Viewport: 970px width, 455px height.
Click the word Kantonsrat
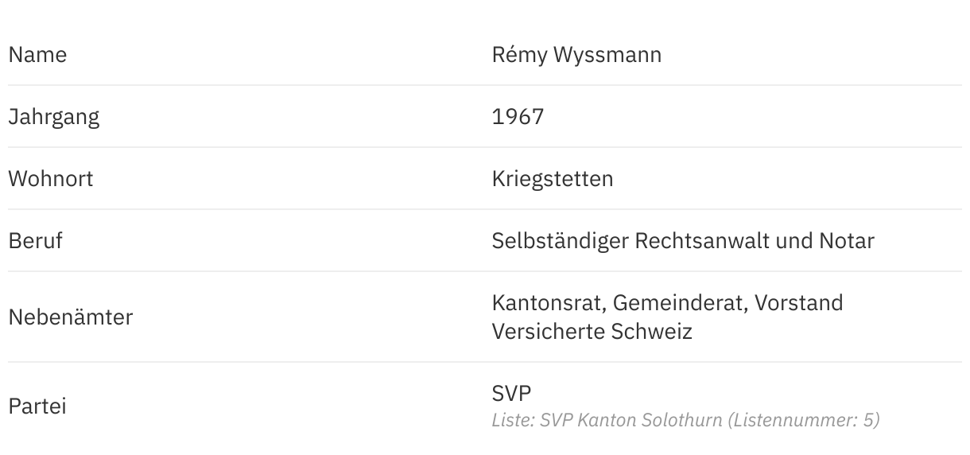point(550,303)
